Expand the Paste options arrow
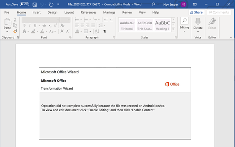The width and height of the screenshot is (235, 147). click(x=7, y=32)
